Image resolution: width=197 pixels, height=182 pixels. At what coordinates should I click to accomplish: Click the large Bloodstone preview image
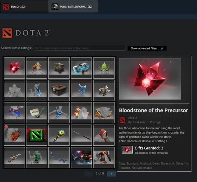[x=150, y=79]
